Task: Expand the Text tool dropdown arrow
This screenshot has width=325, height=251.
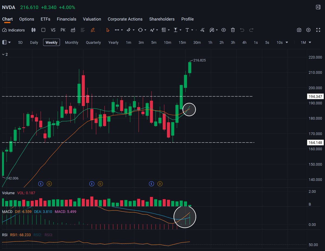Action: (x=192, y=30)
